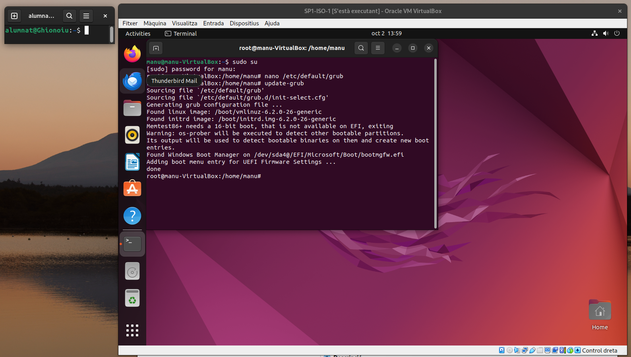The width and height of the screenshot is (631, 357).
Task: Click the Show Applications grid icon
Action: pyautogui.click(x=132, y=330)
